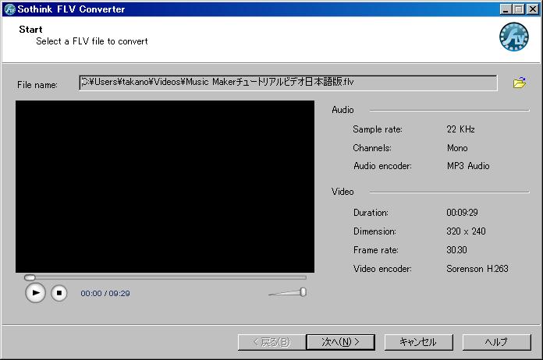Click the 'Sorenson H.263' video encoder value
Viewport: 543px width, 360px height.
[x=477, y=269]
